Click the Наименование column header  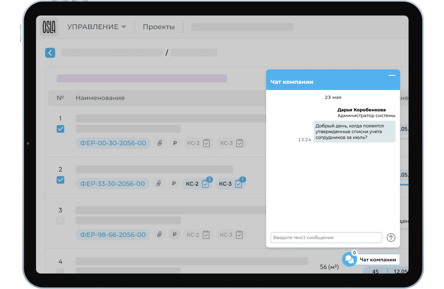[x=100, y=98]
